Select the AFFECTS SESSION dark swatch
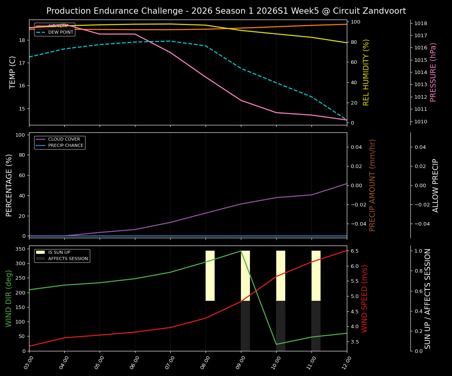The width and height of the screenshot is (452, 376). (40, 259)
